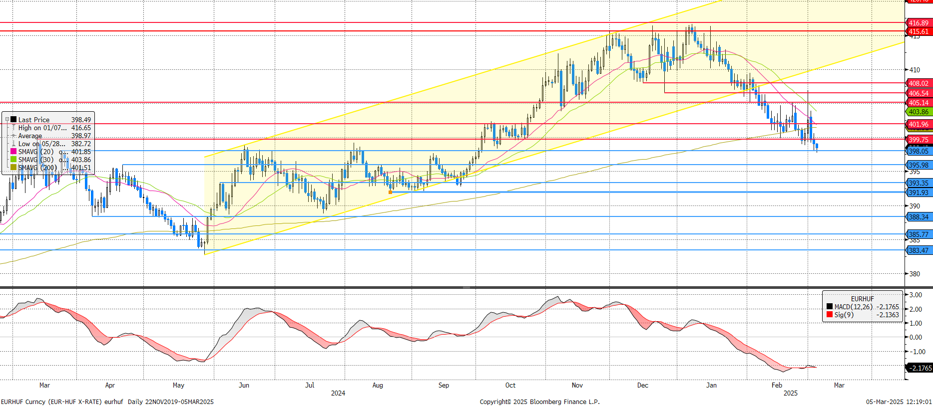
Task: Select the 391.93 blue support level tag
Action: 919,193
